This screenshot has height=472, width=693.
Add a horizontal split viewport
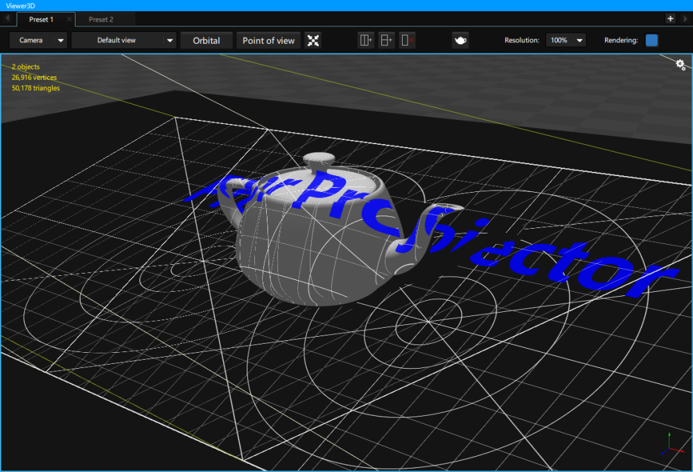pos(385,40)
